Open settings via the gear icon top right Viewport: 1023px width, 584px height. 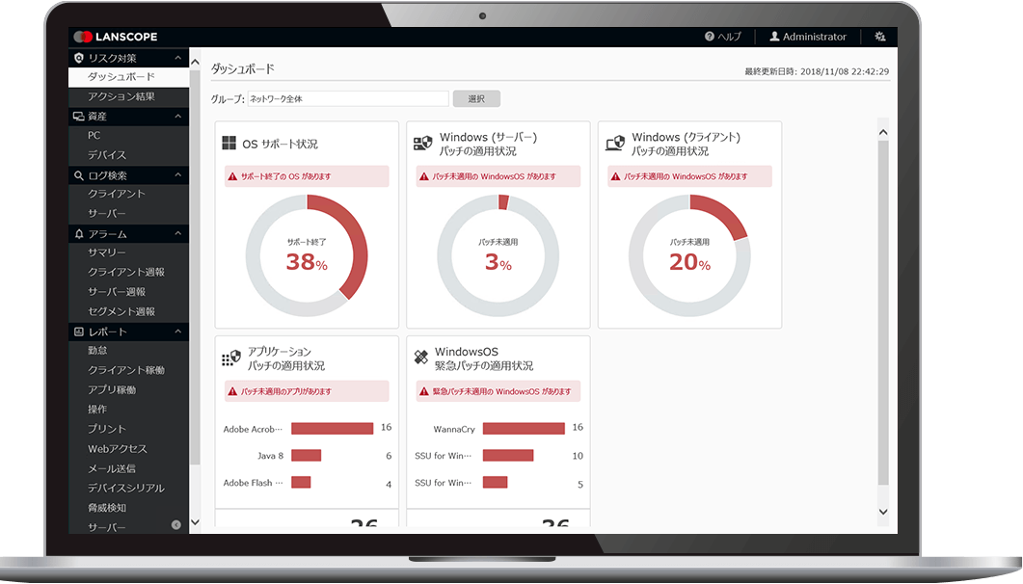(x=878, y=37)
